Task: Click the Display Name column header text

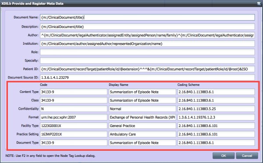Action: [x=118, y=85]
